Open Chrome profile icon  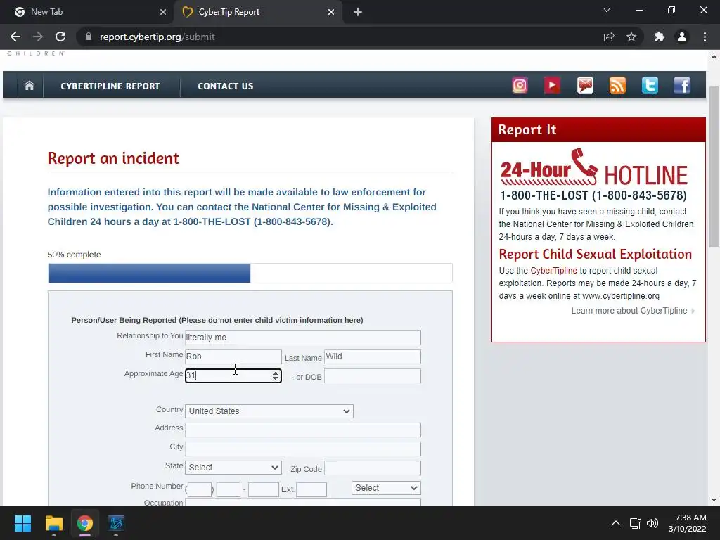[682, 37]
